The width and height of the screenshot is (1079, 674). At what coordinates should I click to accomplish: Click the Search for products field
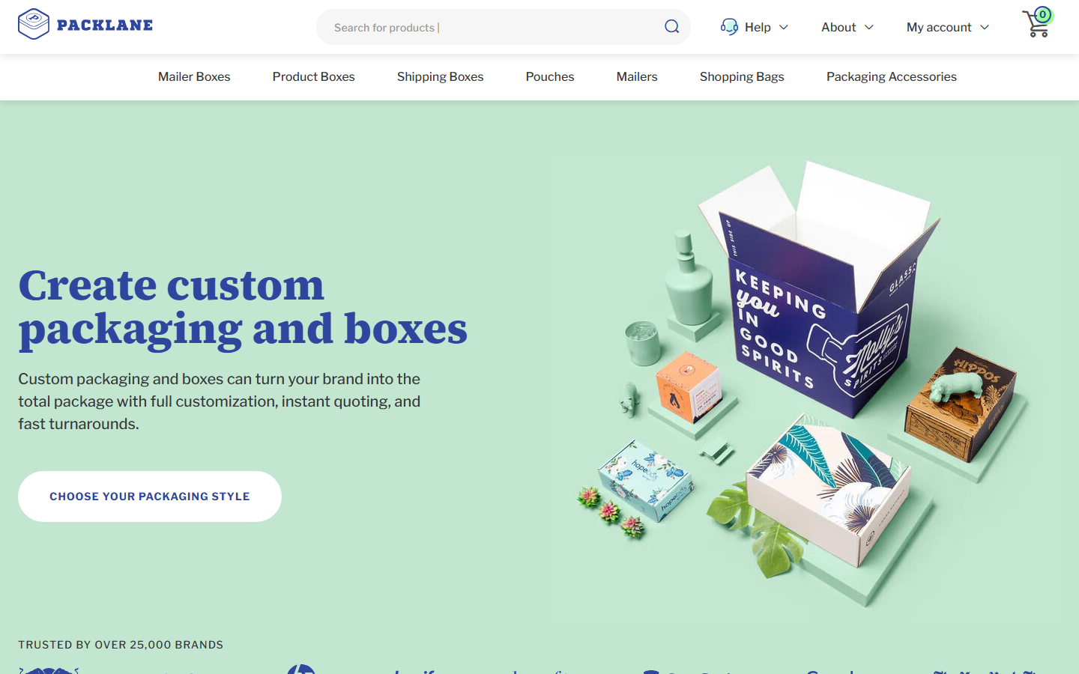(504, 27)
